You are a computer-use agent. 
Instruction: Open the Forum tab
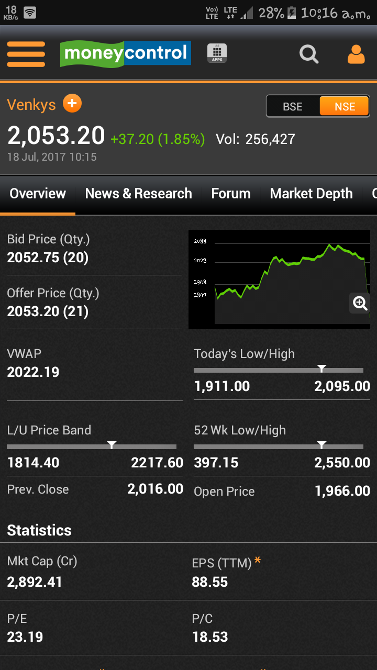click(x=231, y=194)
